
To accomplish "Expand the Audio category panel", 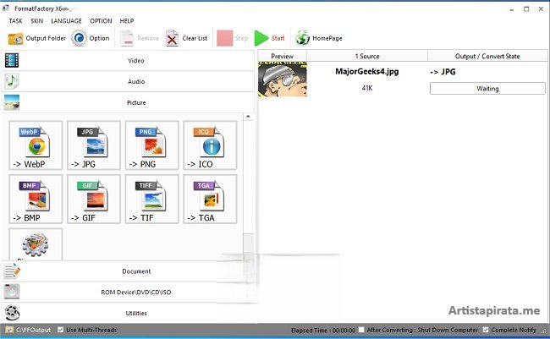I will (128, 81).
